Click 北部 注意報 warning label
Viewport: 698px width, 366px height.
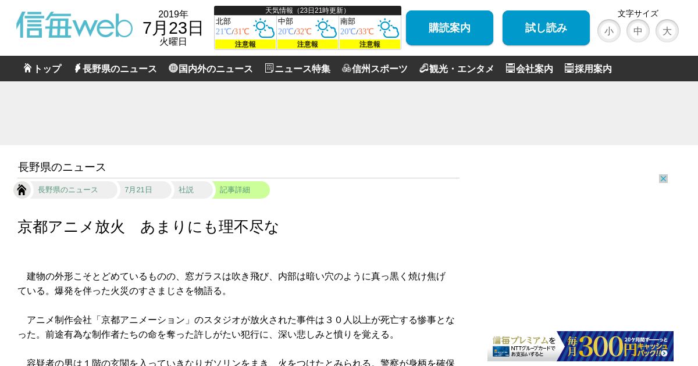[x=245, y=44]
